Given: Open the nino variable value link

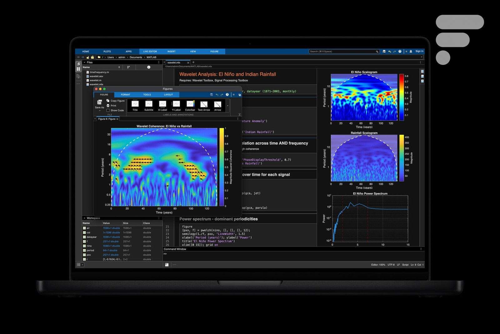Looking at the screenshot, I should [x=111, y=246].
